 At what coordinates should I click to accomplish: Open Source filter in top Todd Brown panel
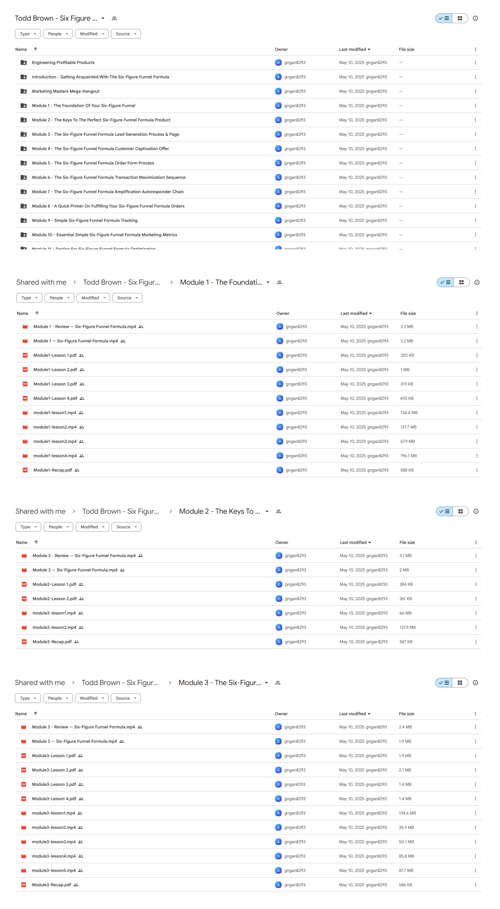pyautogui.click(x=126, y=34)
